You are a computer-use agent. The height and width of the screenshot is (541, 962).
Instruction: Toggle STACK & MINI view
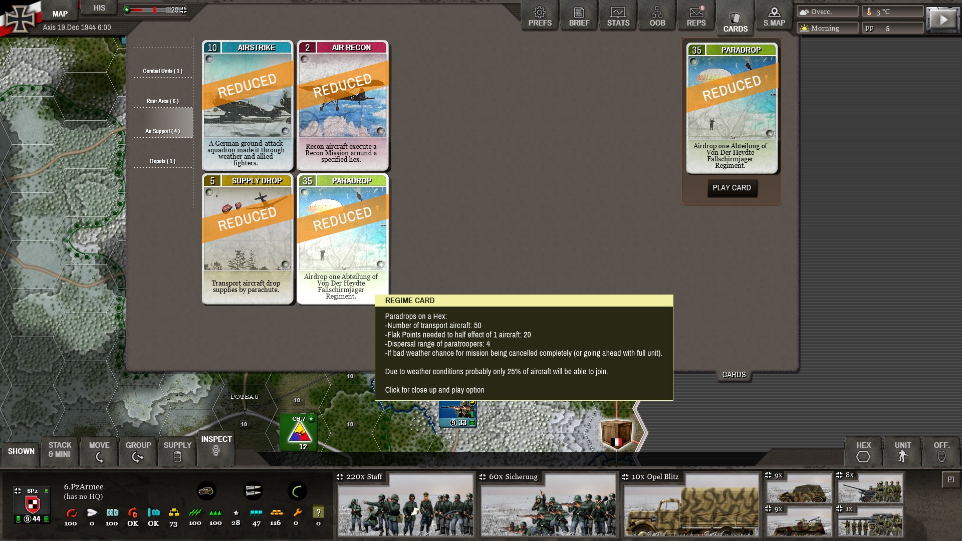click(60, 449)
